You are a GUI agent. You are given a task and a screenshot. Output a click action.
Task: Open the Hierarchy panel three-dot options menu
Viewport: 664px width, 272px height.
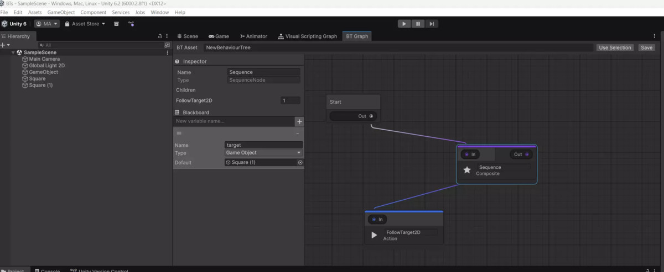click(x=167, y=36)
